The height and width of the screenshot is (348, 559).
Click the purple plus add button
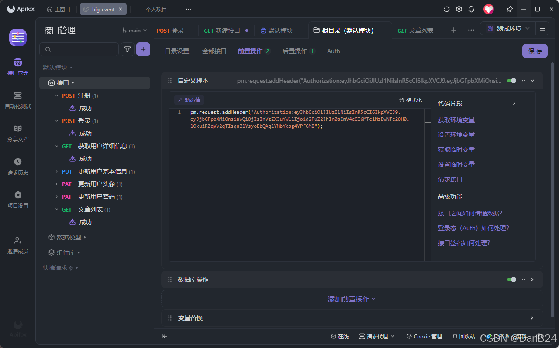tap(143, 49)
